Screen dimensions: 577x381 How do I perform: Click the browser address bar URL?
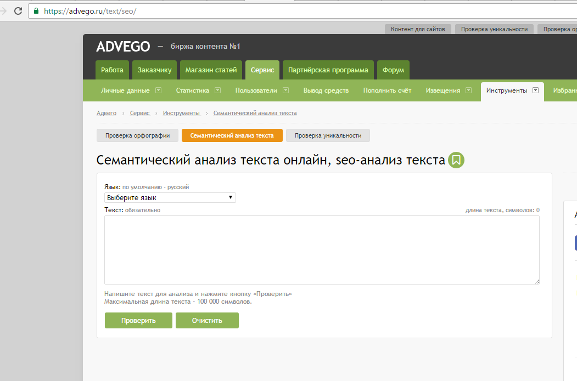point(90,11)
